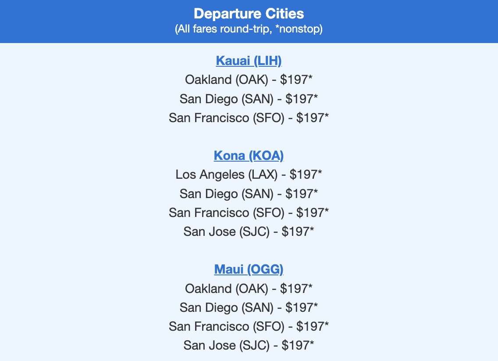Select San Francisco (SFO) fare under Kauai
The width and height of the screenshot is (498, 361).
(x=249, y=118)
